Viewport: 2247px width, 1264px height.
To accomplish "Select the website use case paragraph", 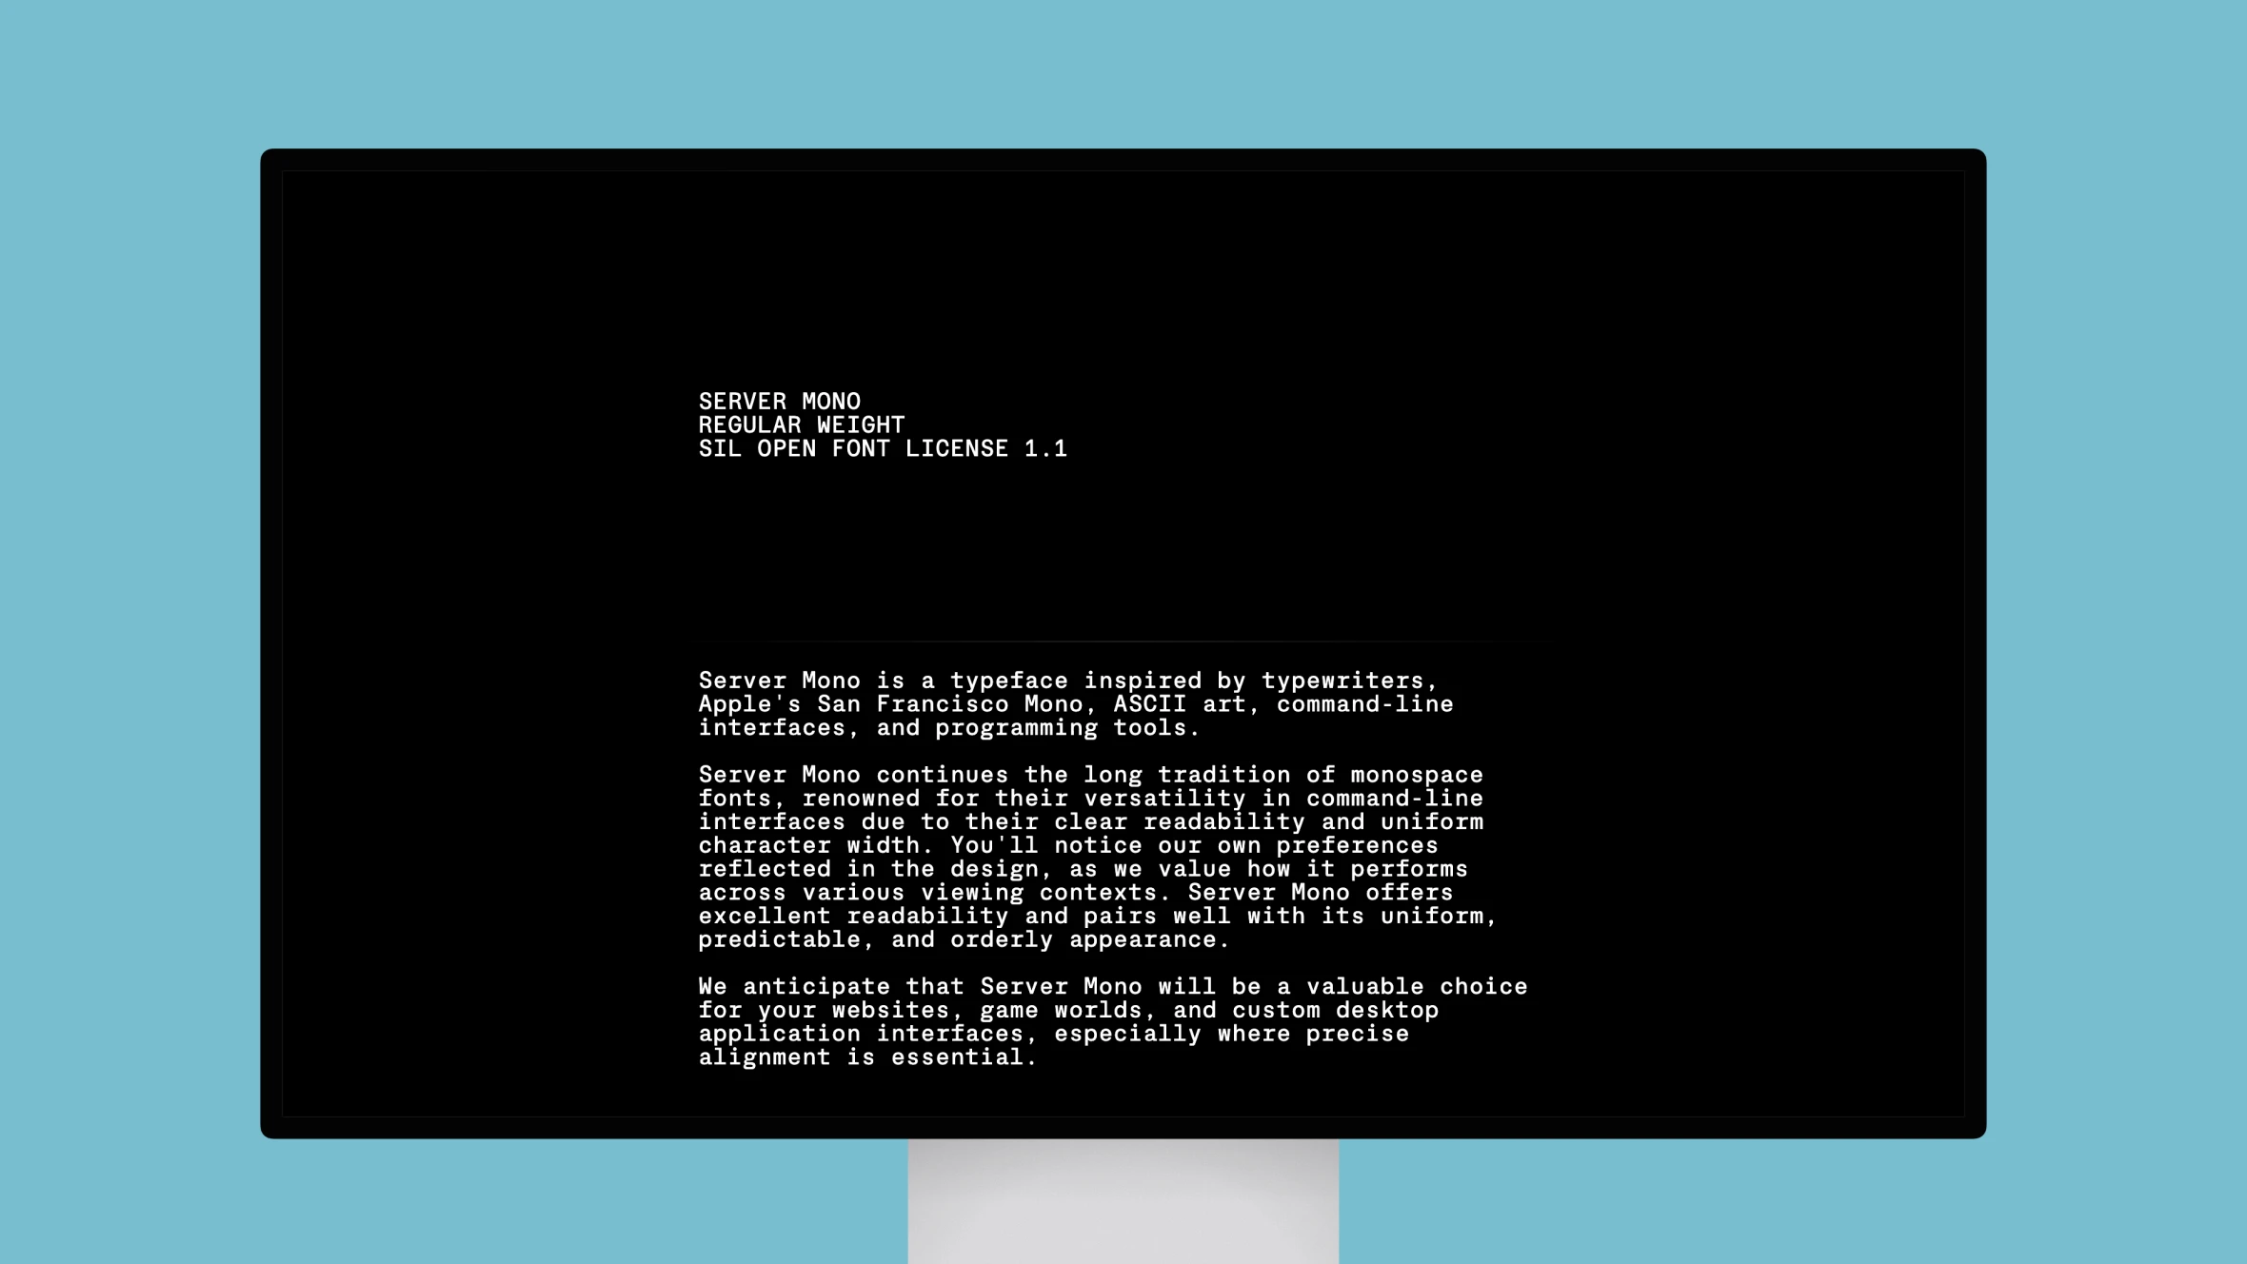I will (x=1111, y=1020).
